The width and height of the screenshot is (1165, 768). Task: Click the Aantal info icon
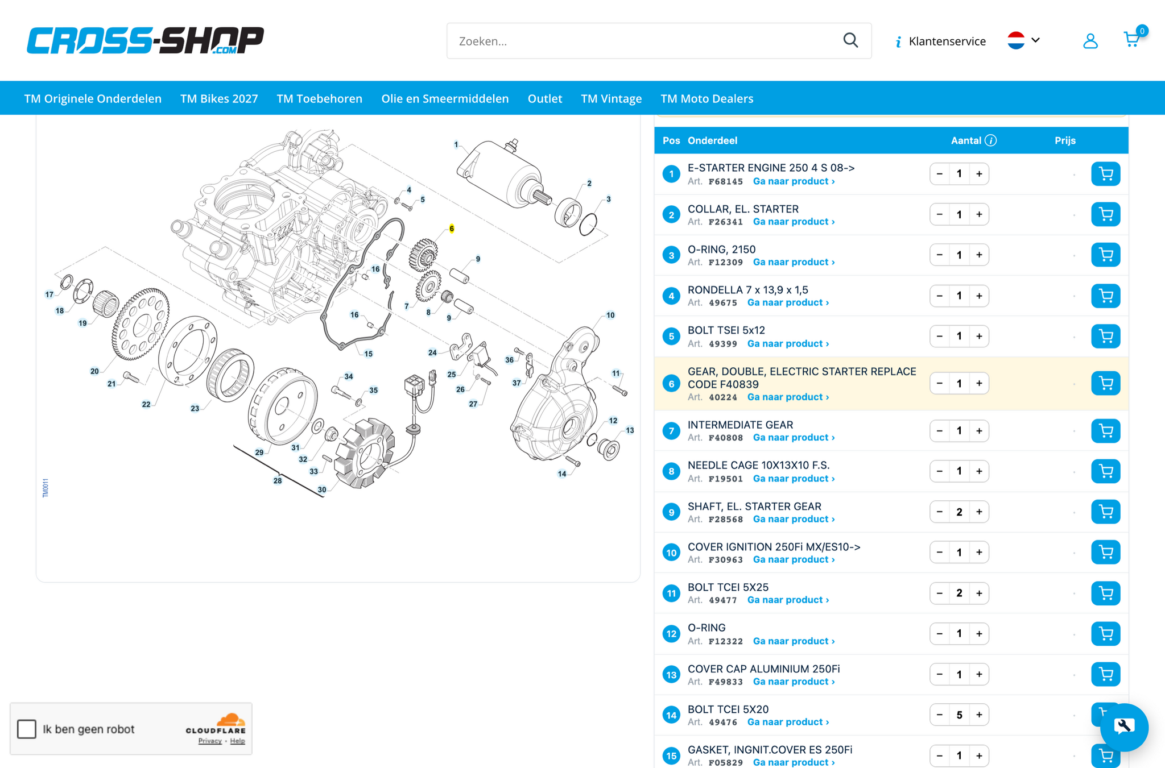[990, 140]
